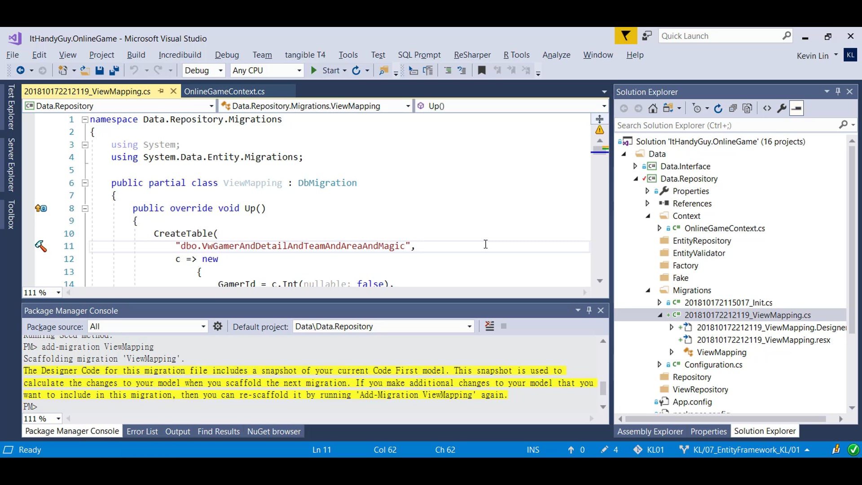The height and width of the screenshot is (485, 862).
Task: Open the ReSharper menu
Action: [x=472, y=55]
